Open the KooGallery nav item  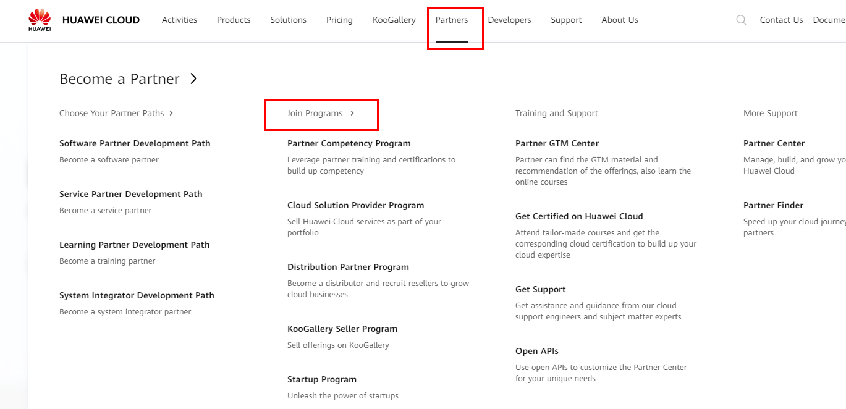[394, 20]
